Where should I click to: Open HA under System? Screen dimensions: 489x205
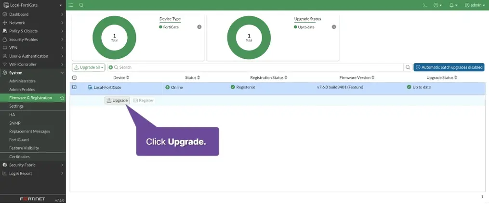pyautogui.click(x=12, y=115)
